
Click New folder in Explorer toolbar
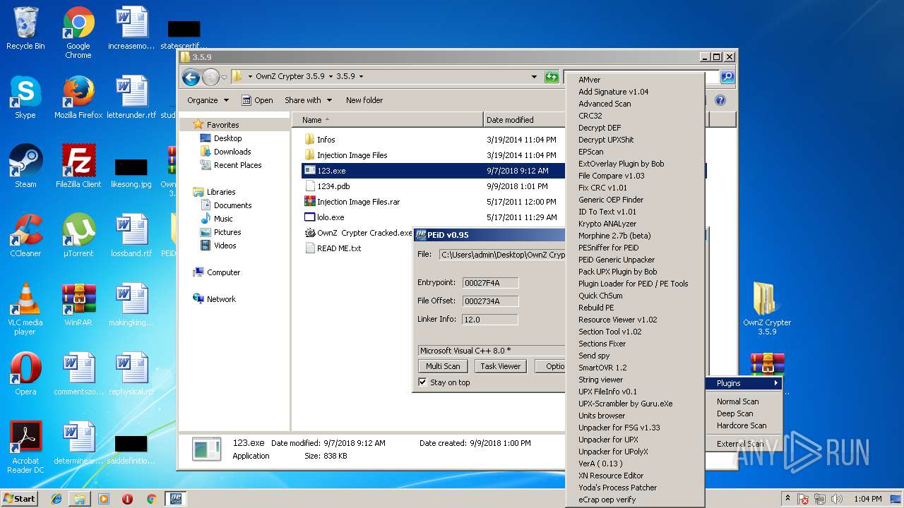pos(364,100)
